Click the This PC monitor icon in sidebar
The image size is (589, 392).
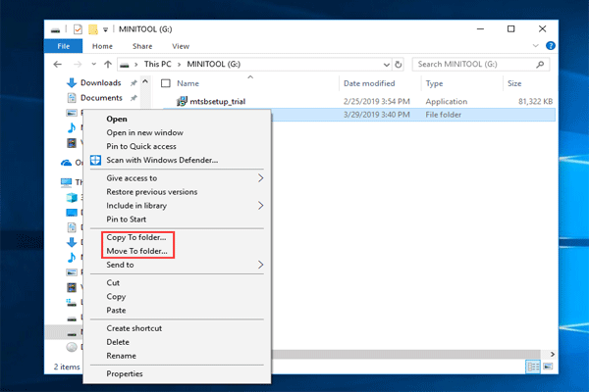pos(66,182)
